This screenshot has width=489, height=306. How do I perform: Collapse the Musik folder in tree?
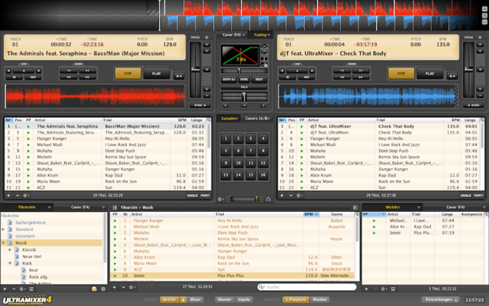[x=3, y=243]
